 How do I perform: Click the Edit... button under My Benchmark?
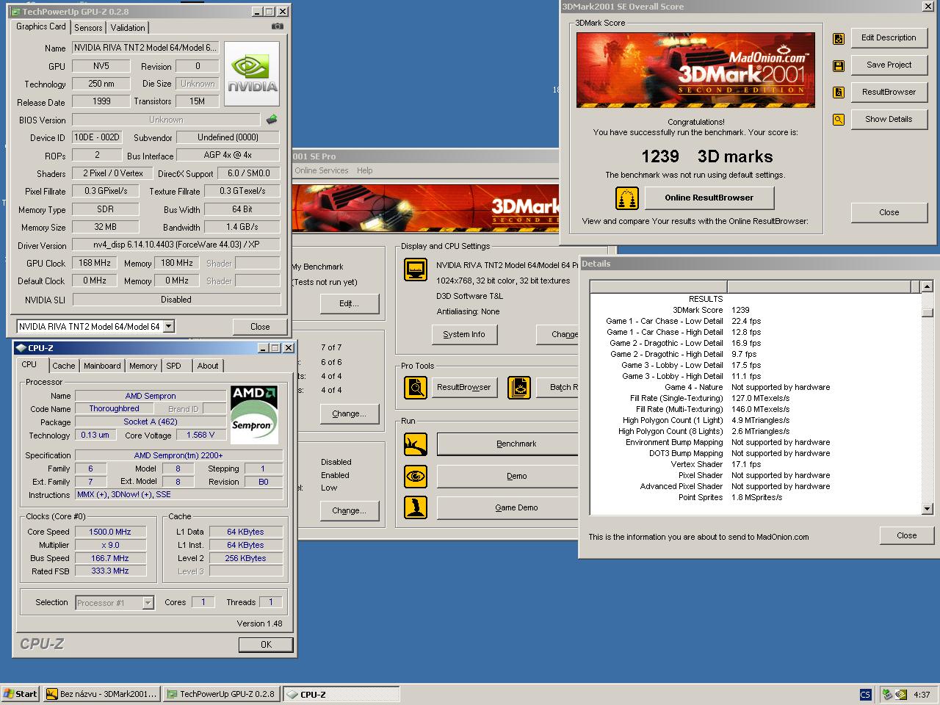(349, 303)
